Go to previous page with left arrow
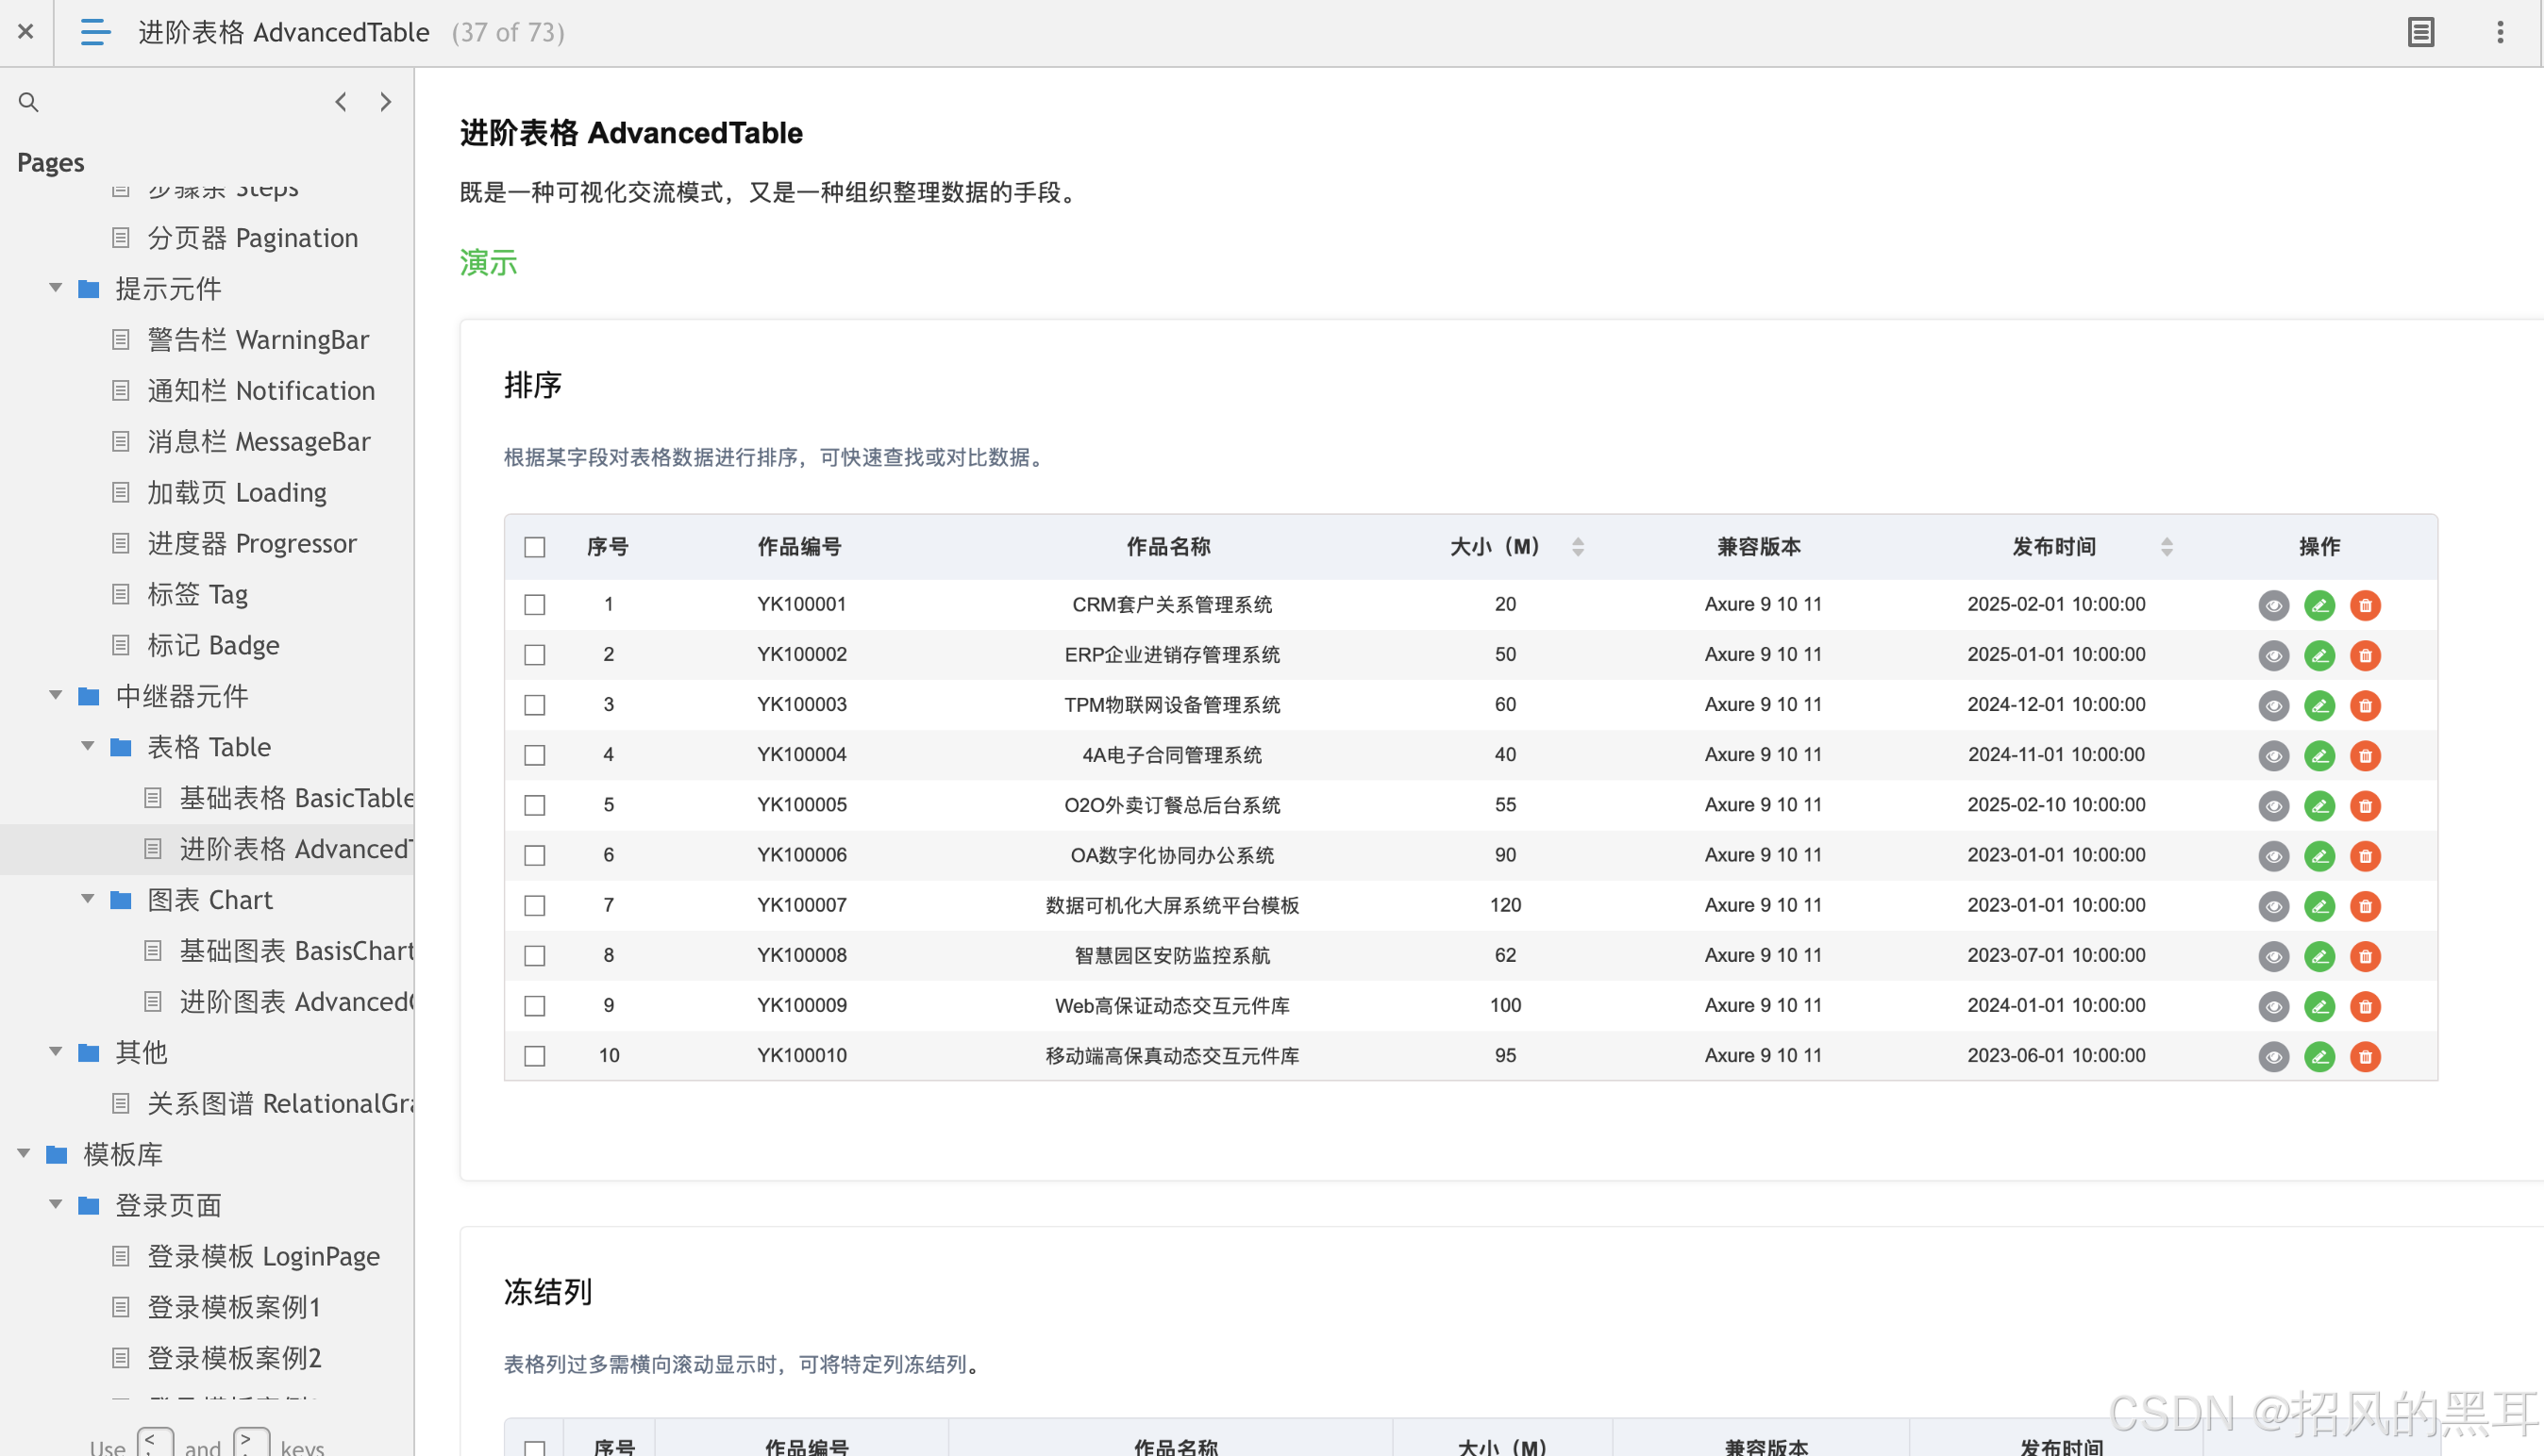 [342, 102]
